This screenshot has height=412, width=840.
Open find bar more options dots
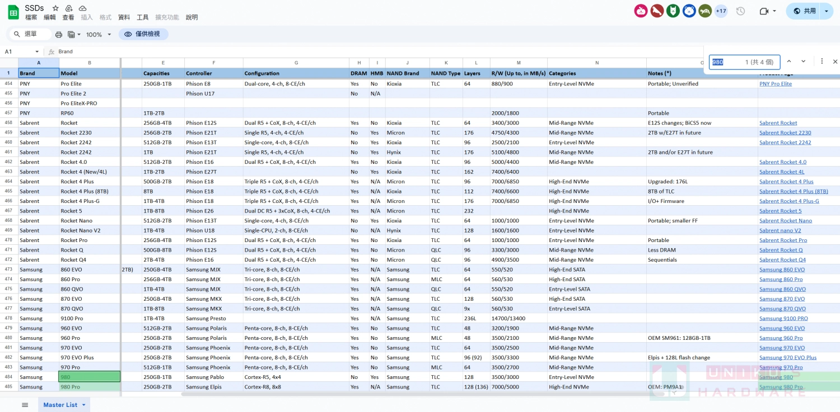click(x=822, y=61)
